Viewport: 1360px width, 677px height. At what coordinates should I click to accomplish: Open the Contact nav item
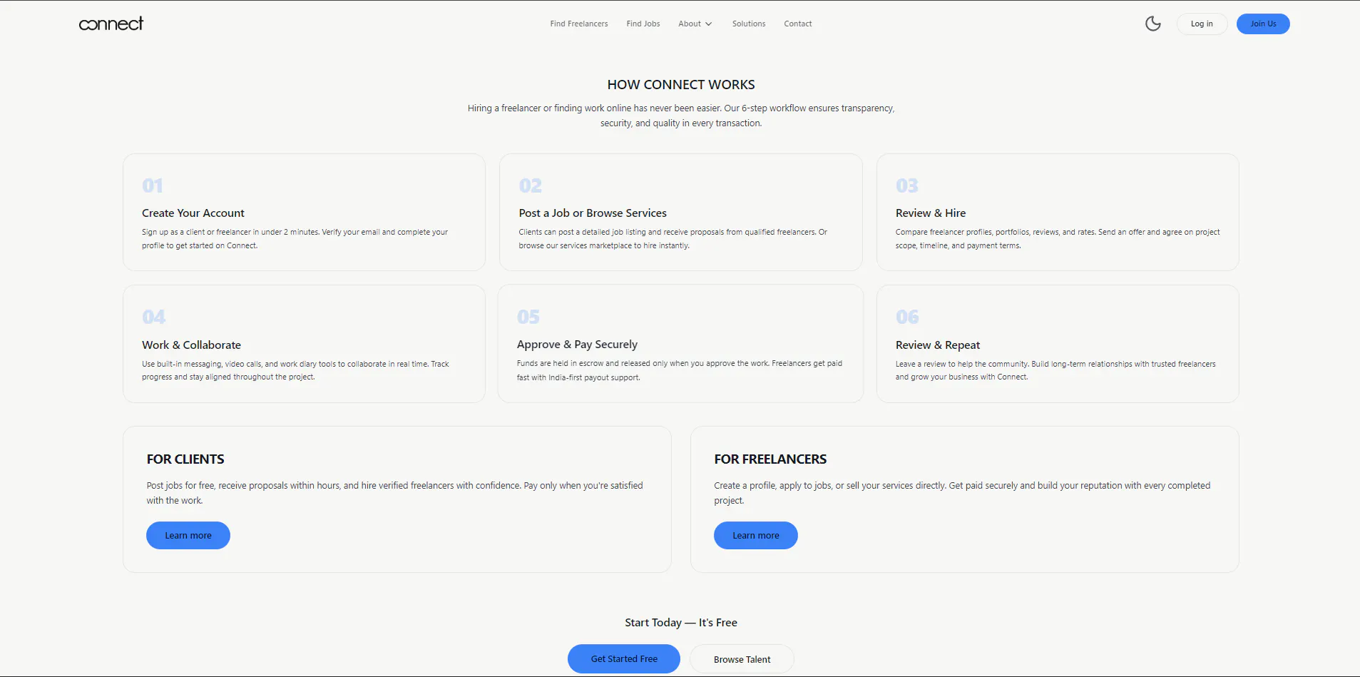click(798, 24)
